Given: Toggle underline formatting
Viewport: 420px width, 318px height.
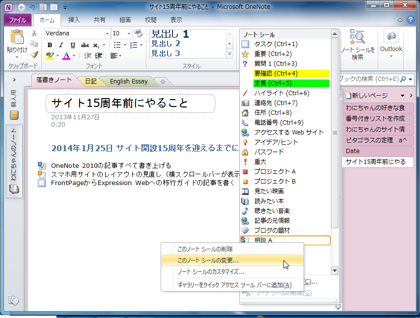Looking at the screenshot, I should [x=73, y=45].
